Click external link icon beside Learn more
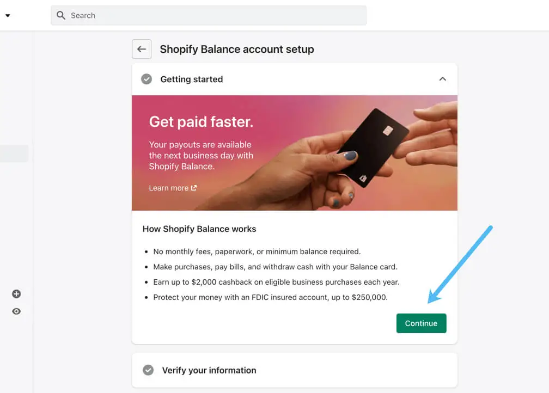This screenshot has height=393, width=549. tap(194, 188)
